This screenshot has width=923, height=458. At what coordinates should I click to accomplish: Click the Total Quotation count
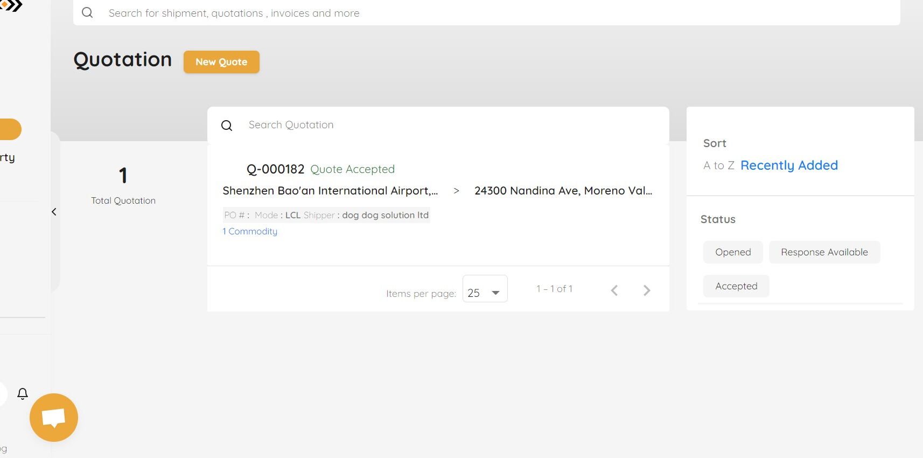[x=123, y=176]
